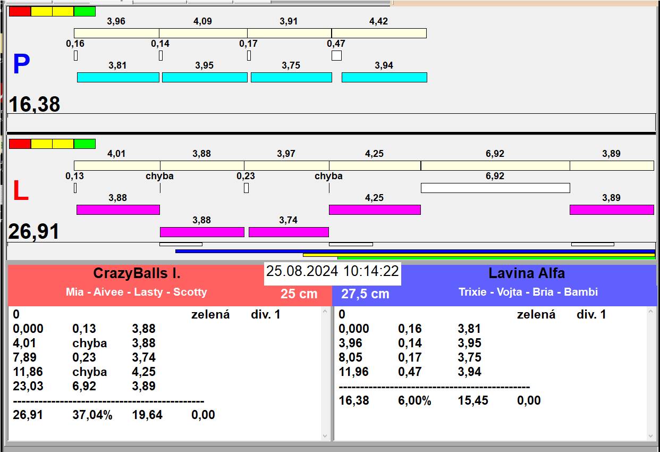This screenshot has height=452, width=660.
Task: Click the Lavina Alfa team name header
Action: [x=526, y=273]
